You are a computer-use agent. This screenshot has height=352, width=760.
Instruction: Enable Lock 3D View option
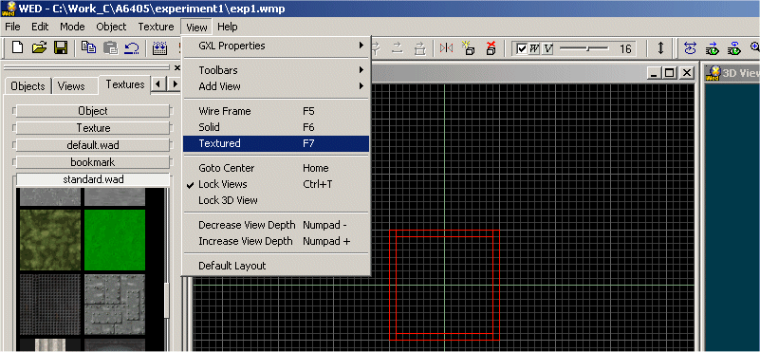276,200
